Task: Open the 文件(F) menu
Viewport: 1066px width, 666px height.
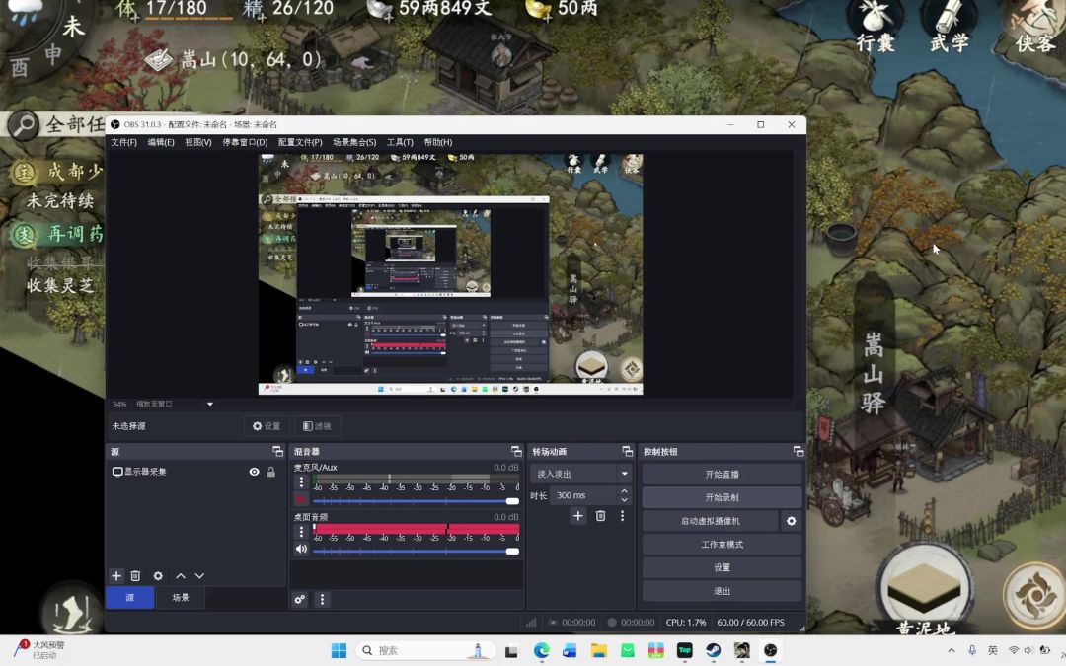Action: (123, 142)
